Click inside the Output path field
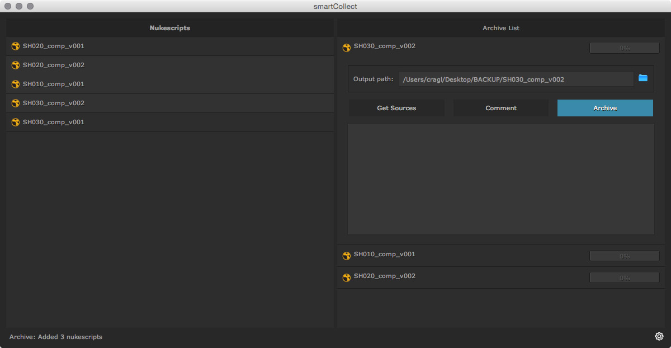Image resolution: width=671 pixels, height=348 pixels. pyautogui.click(x=516, y=79)
